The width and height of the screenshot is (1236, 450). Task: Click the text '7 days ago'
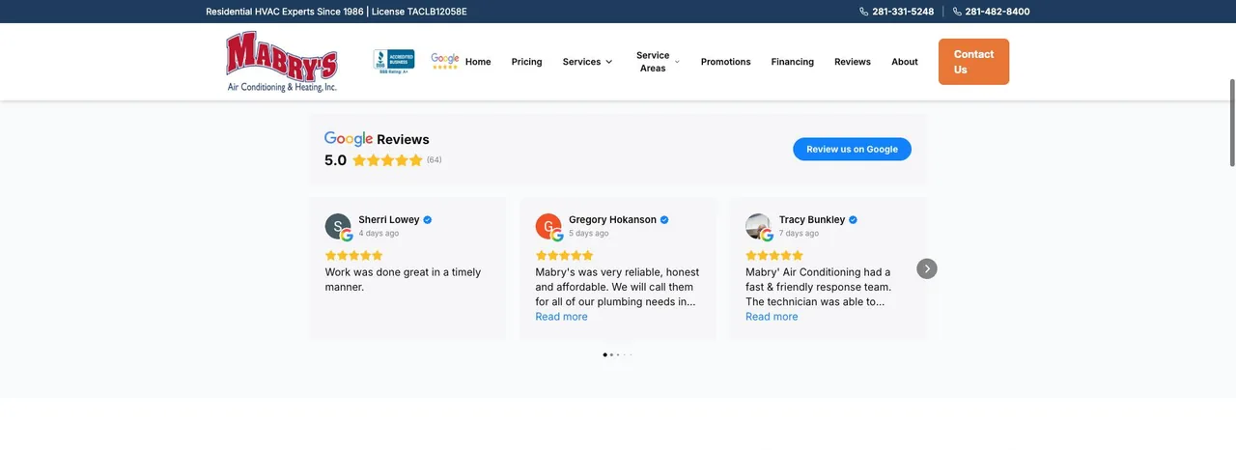800,234
